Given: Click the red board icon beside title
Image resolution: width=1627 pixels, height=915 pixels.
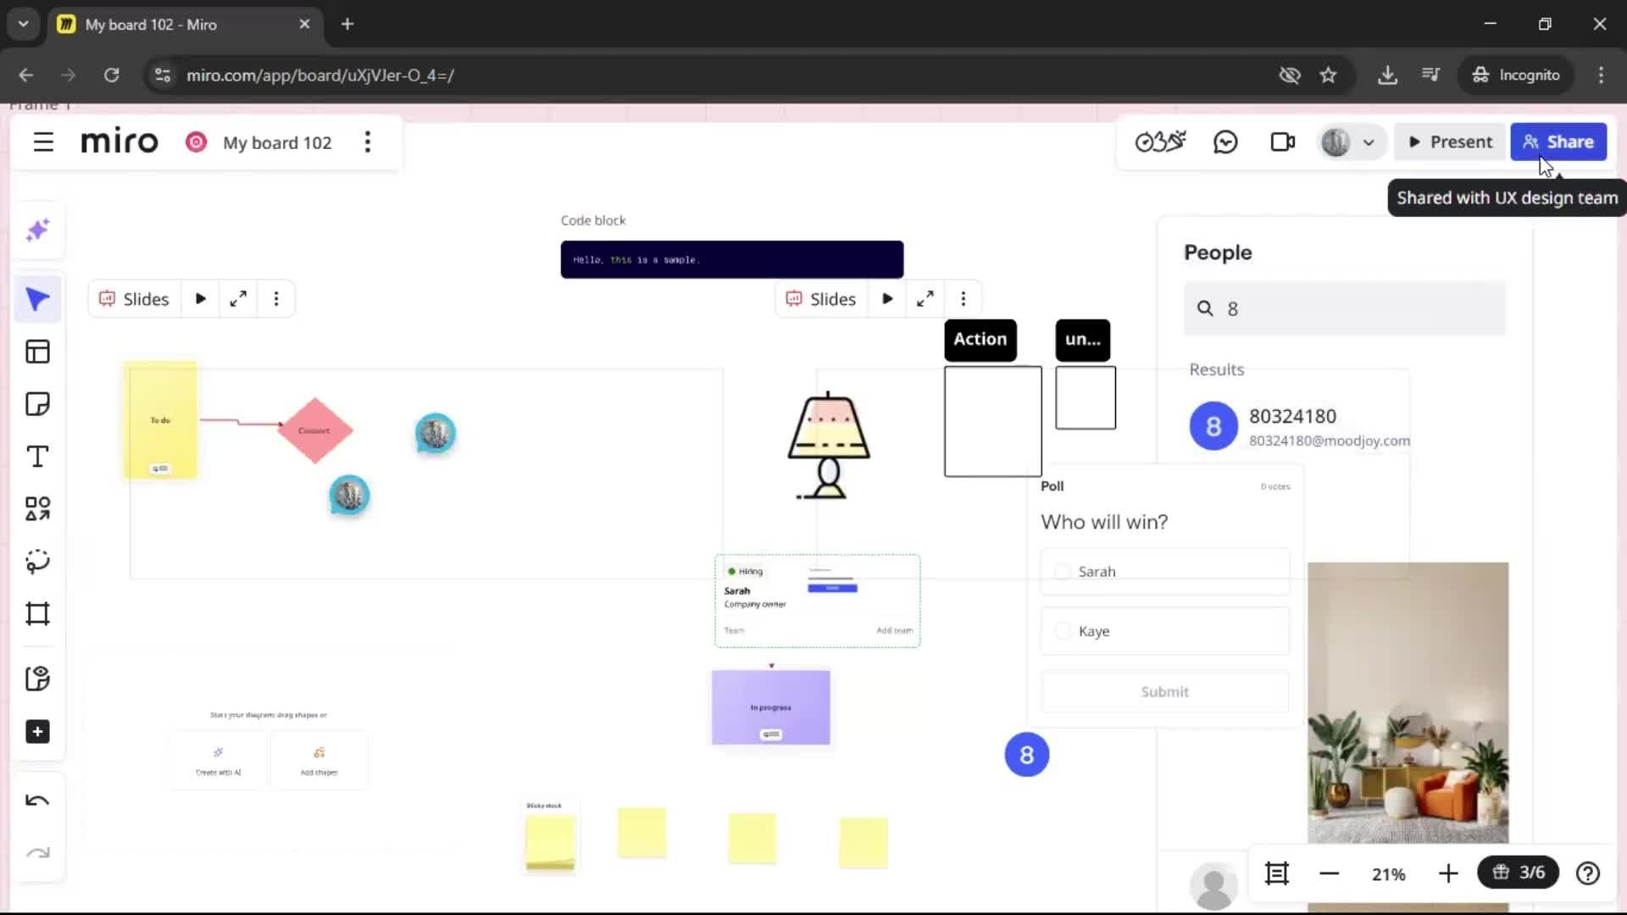Looking at the screenshot, I should [196, 141].
